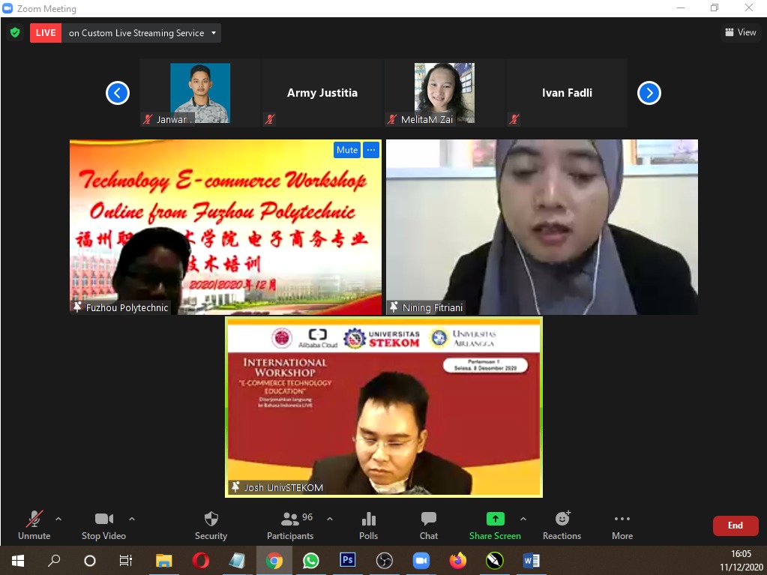
Task: Open Windows Start menu
Action: click(x=17, y=560)
